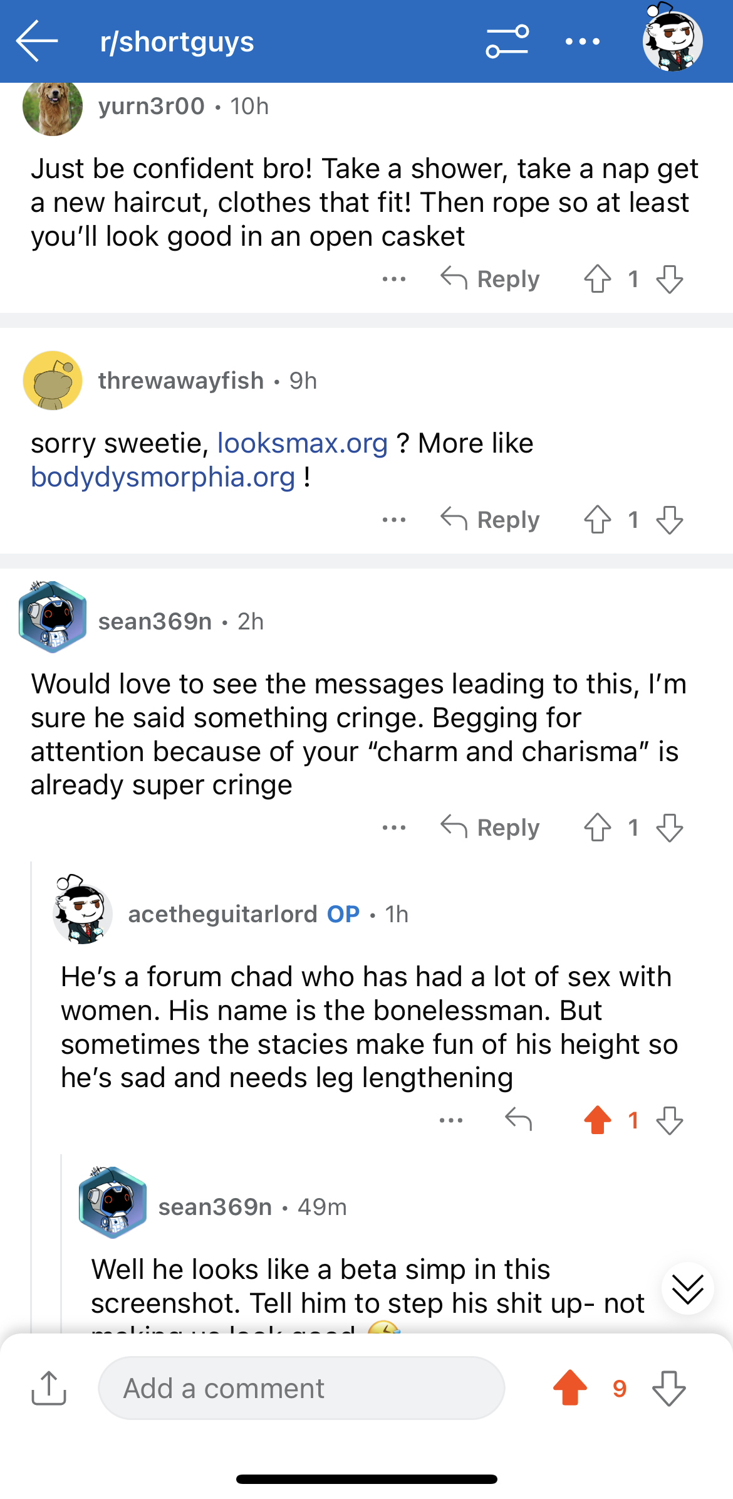Image resolution: width=733 pixels, height=1499 pixels.
Task: Open comment sort options icon
Action: tap(507, 41)
